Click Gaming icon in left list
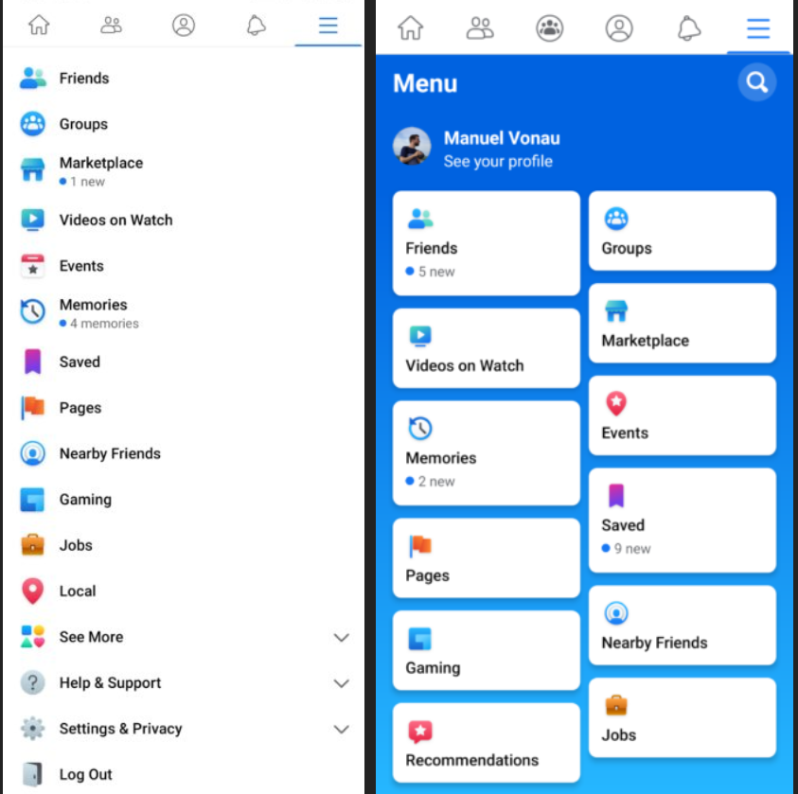 coord(32,499)
